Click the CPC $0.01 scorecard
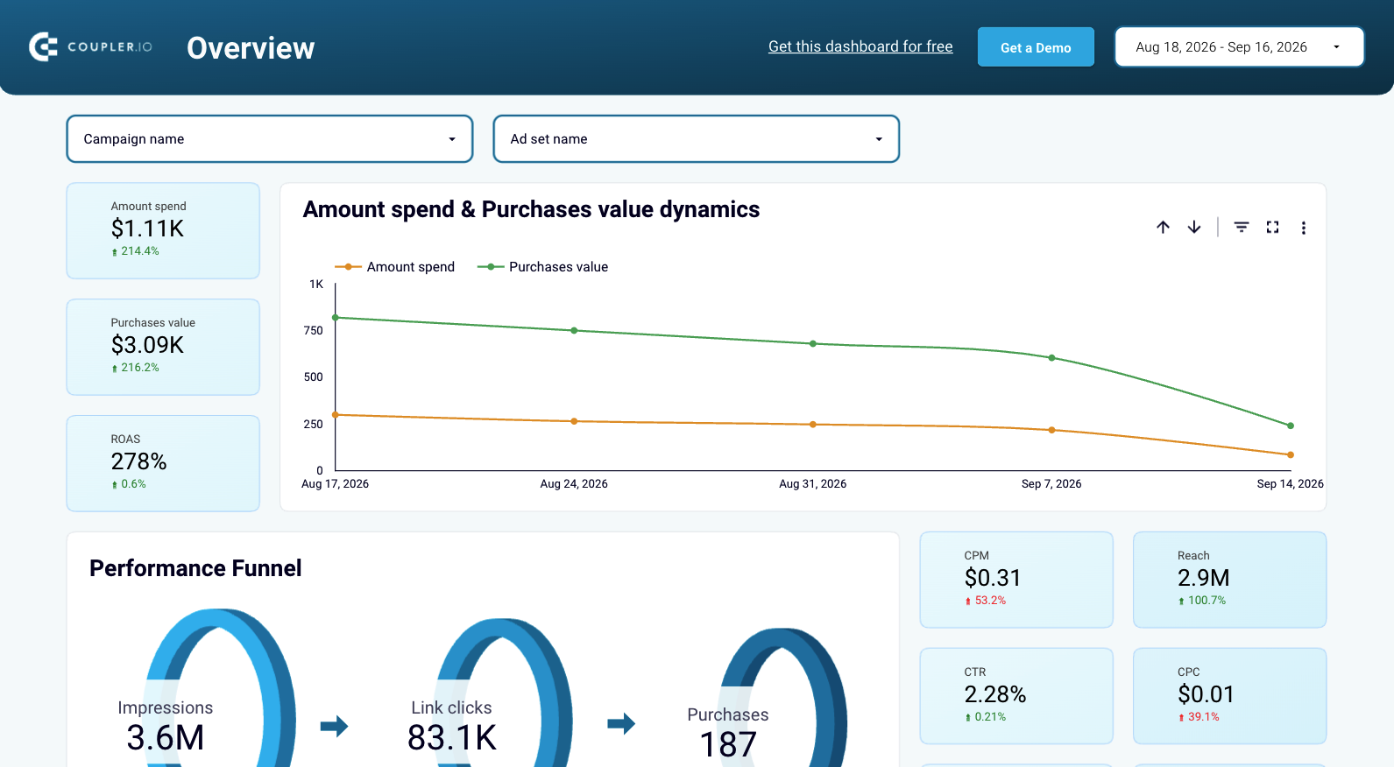The height and width of the screenshot is (767, 1394). [1230, 696]
